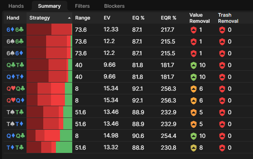
Task: Click the Trash Removal shield for T♠T♣
Action: click(222, 113)
